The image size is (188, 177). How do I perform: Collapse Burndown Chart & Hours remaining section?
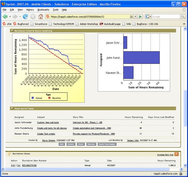(x=12, y=31)
